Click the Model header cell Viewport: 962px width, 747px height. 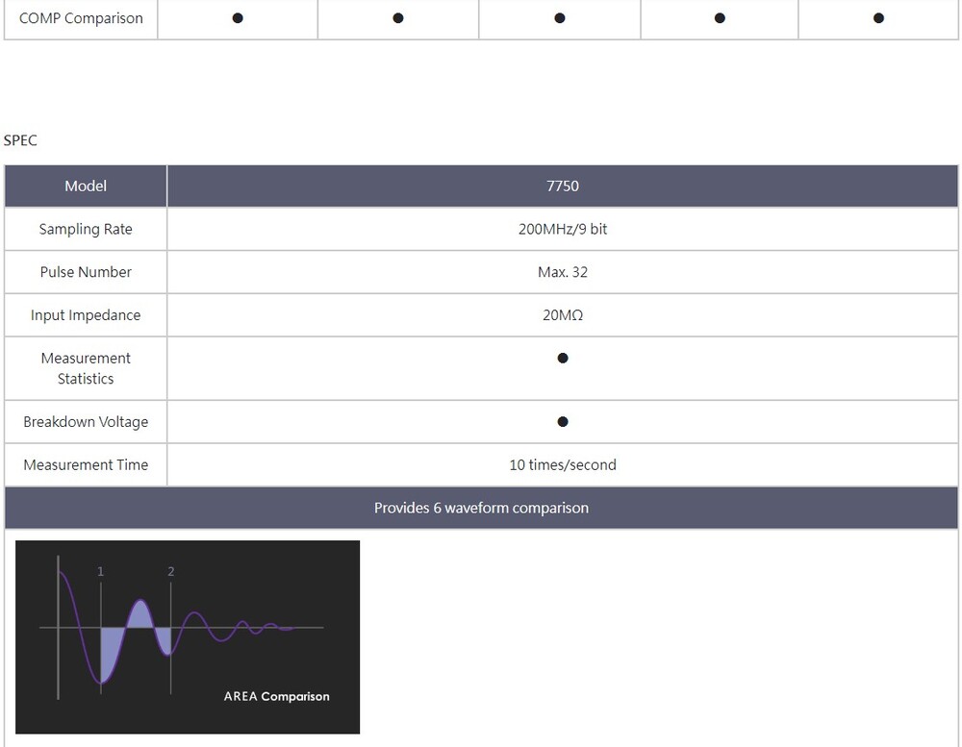[86, 187]
